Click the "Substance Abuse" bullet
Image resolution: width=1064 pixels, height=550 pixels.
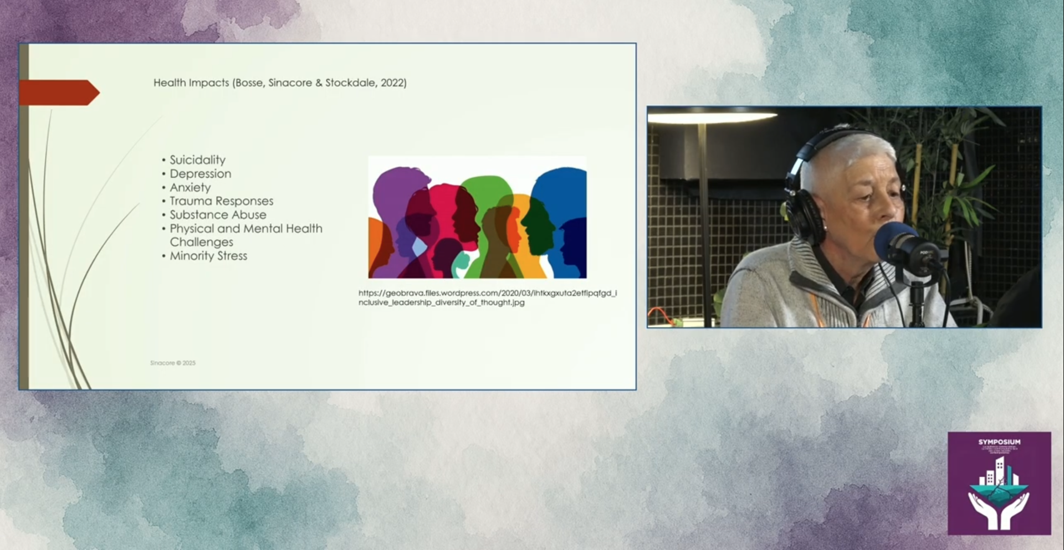[218, 215]
